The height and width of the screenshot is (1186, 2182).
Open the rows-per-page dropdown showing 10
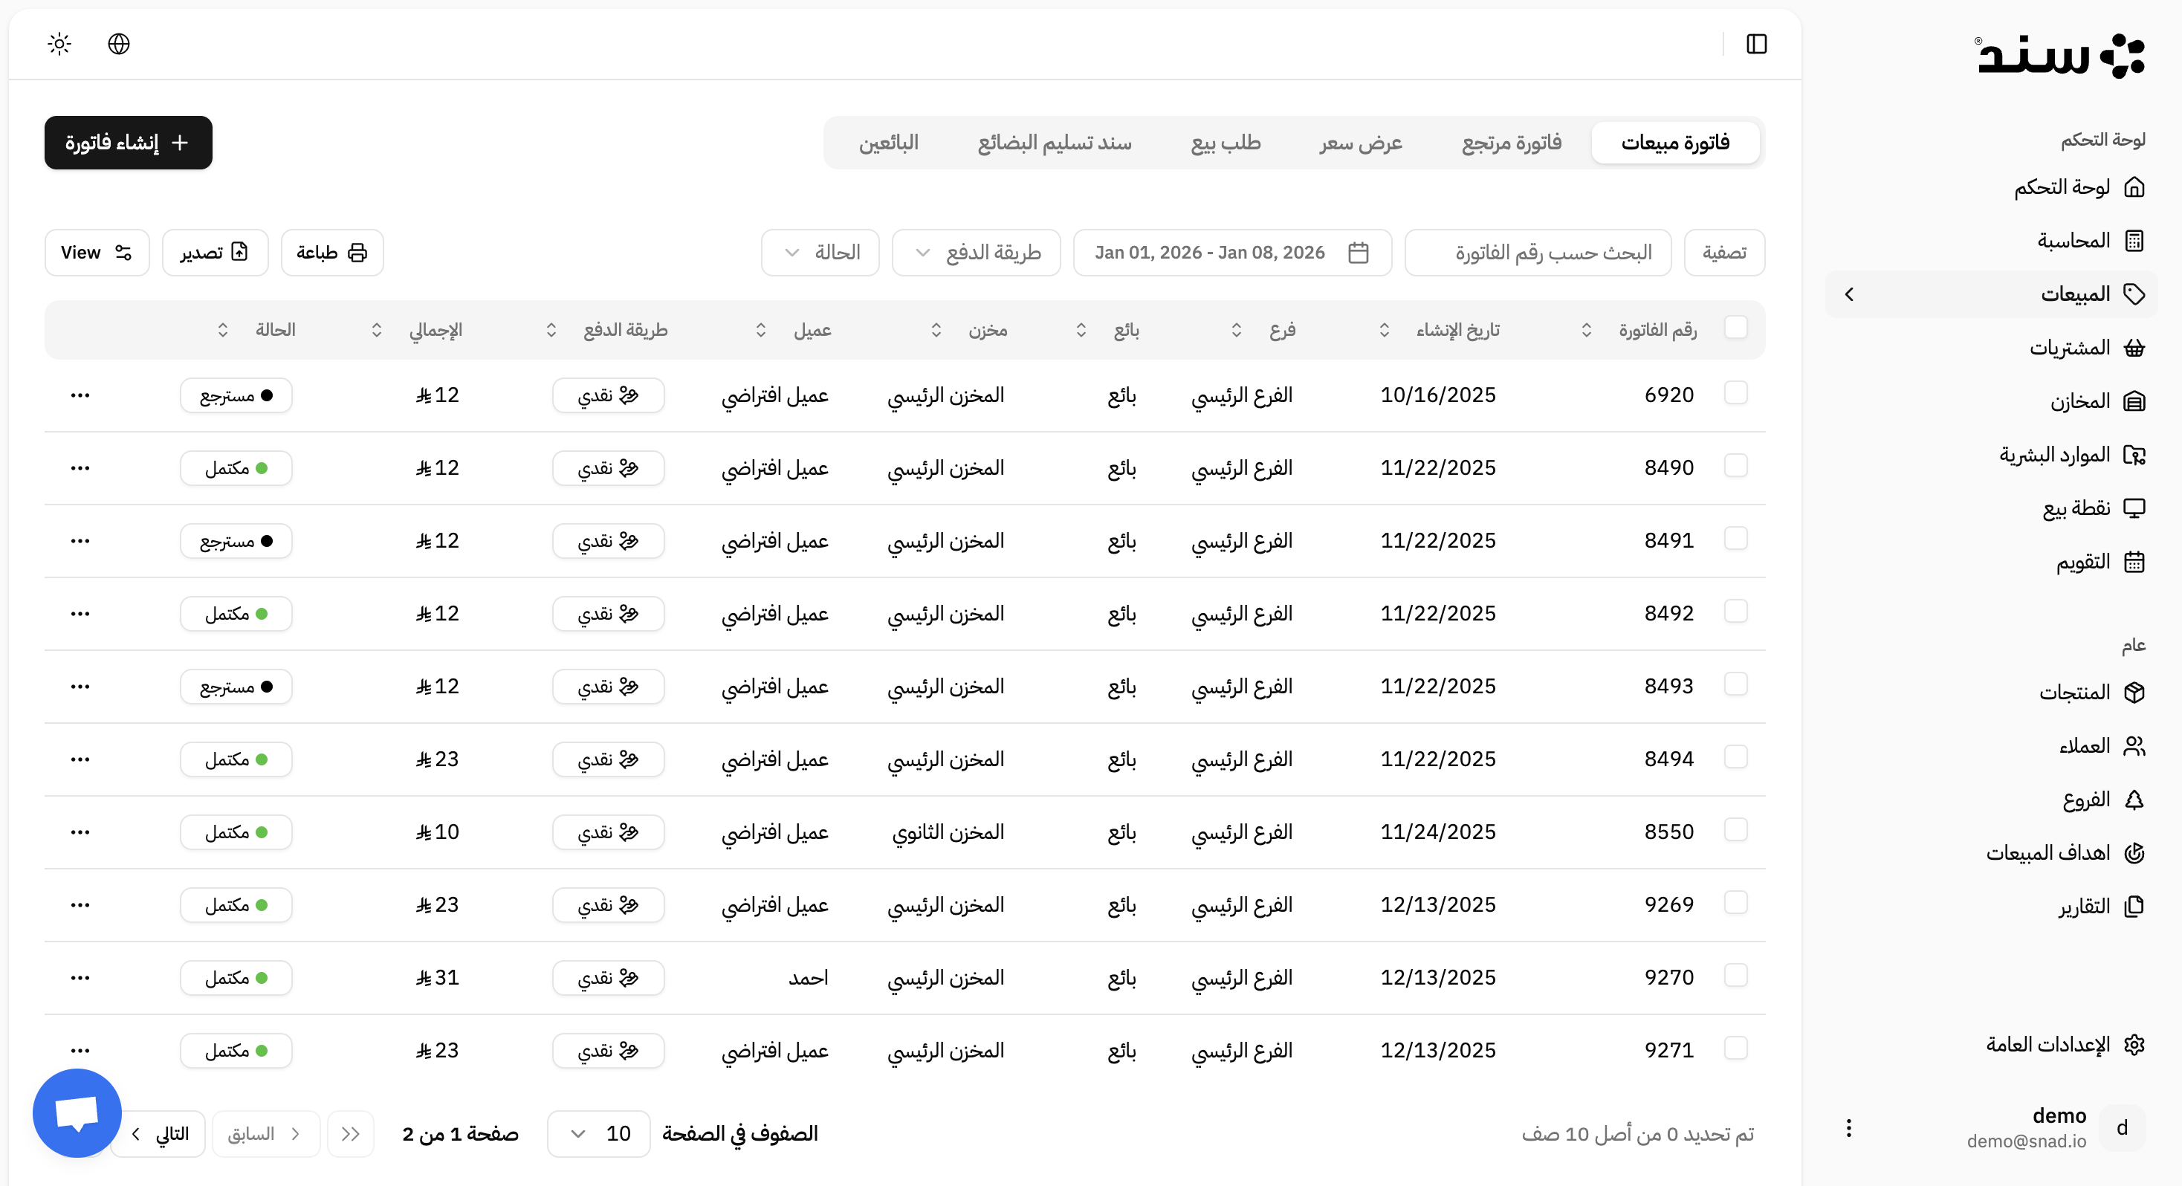coord(598,1132)
